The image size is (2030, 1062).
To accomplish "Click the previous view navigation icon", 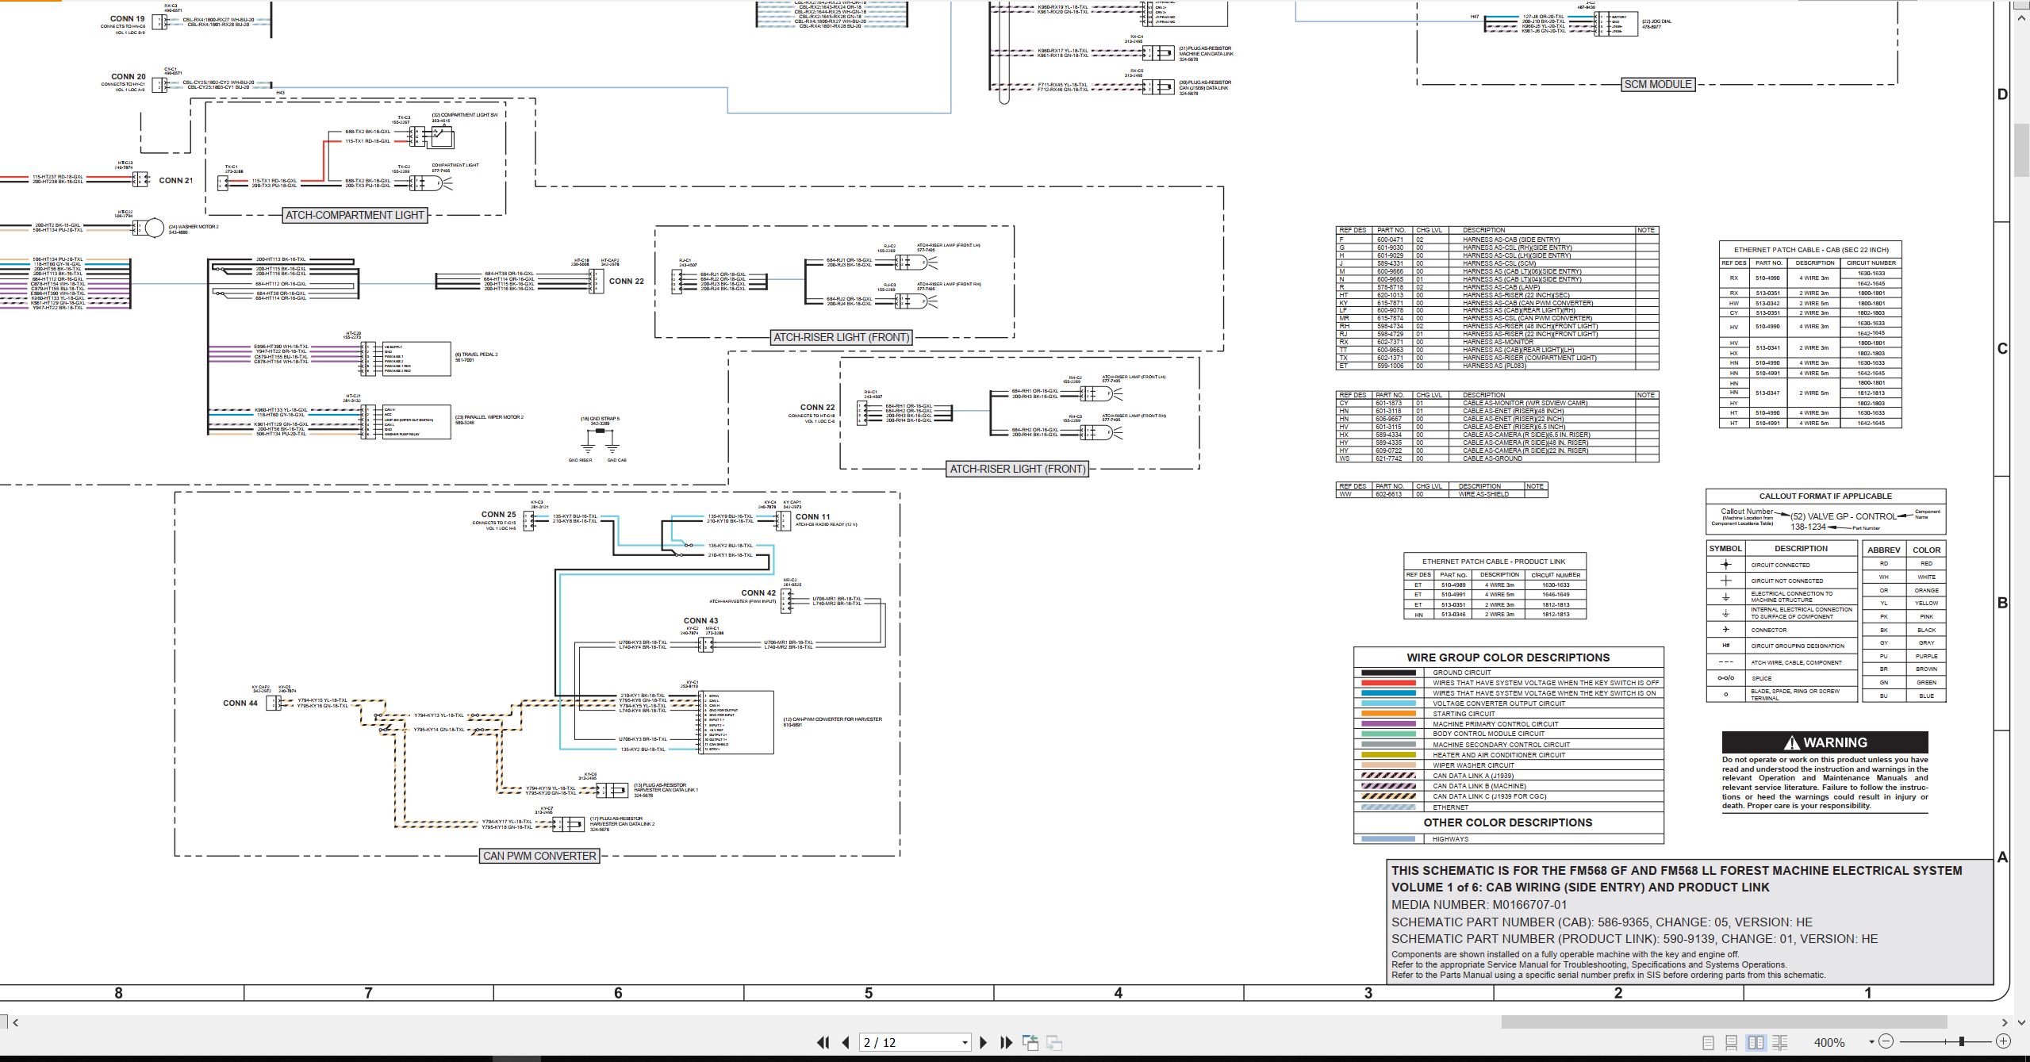I will tap(1030, 1043).
